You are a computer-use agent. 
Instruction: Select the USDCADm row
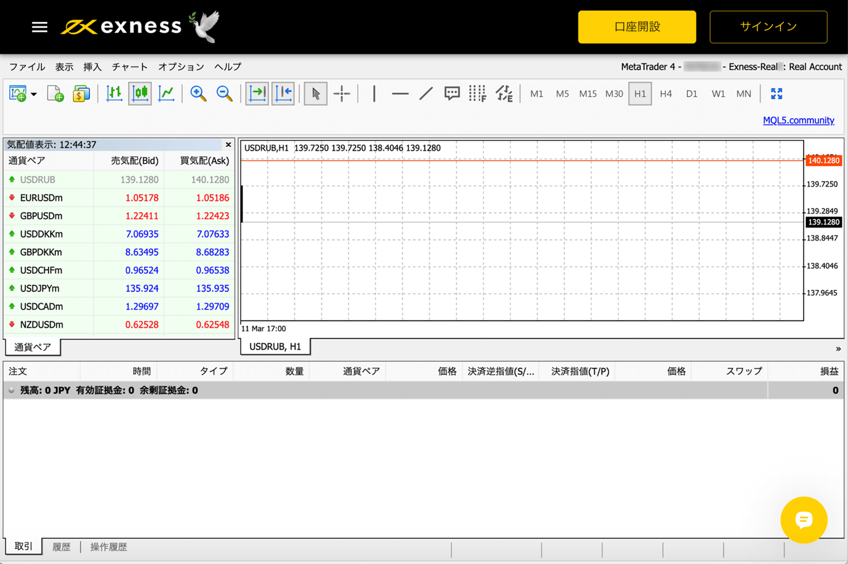click(119, 306)
